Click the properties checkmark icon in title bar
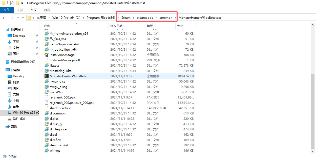Screen dimensions: 316x159 pos(12,3)
